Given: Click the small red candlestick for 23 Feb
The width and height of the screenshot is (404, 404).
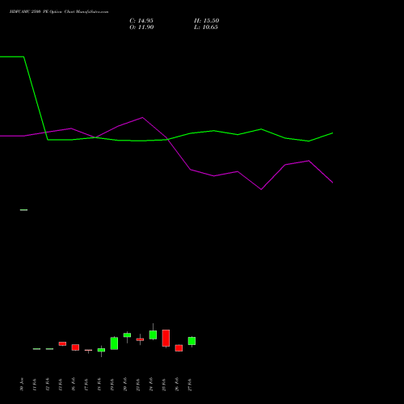Looking at the screenshot, I should [140, 339].
